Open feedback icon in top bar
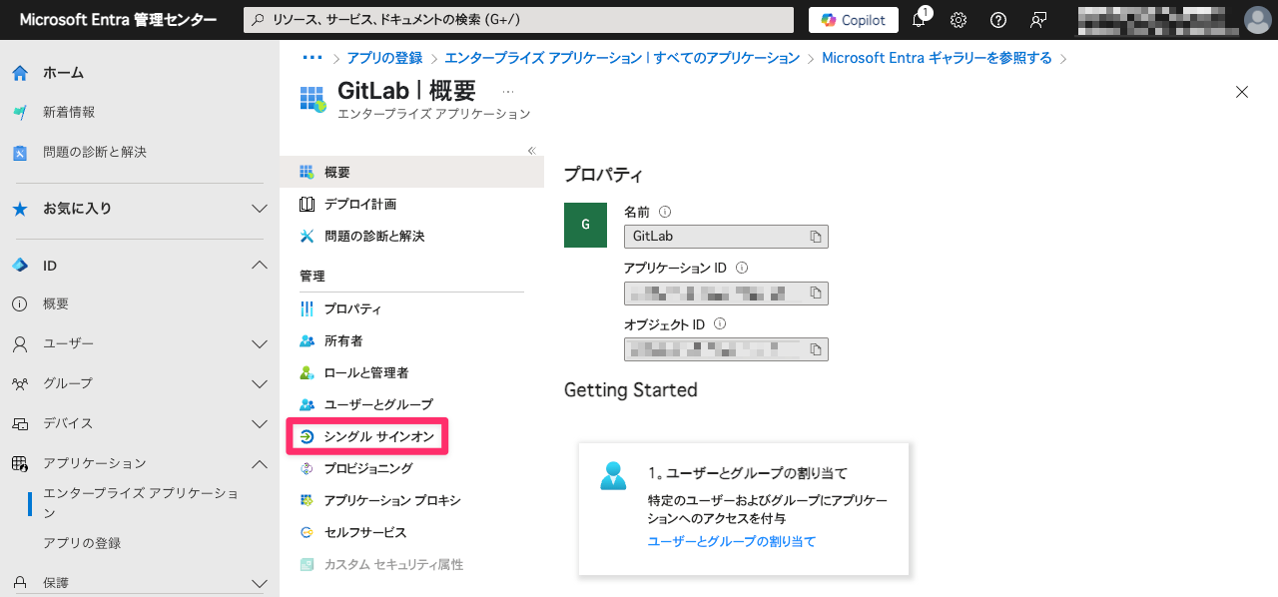1278x597 pixels. (x=1038, y=20)
